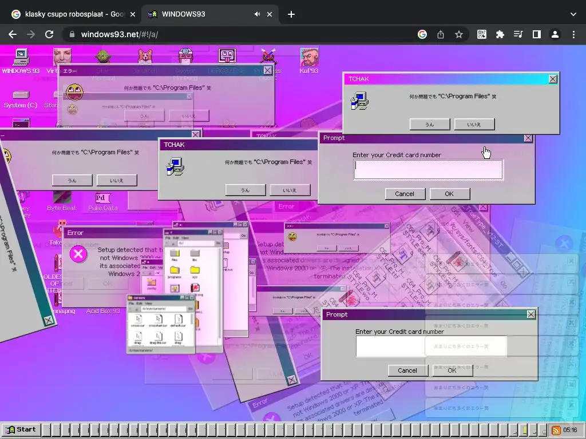Switch to the klasky csupo robosplaat tab
The width and height of the screenshot is (586, 439).
click(x=74, y=14)
